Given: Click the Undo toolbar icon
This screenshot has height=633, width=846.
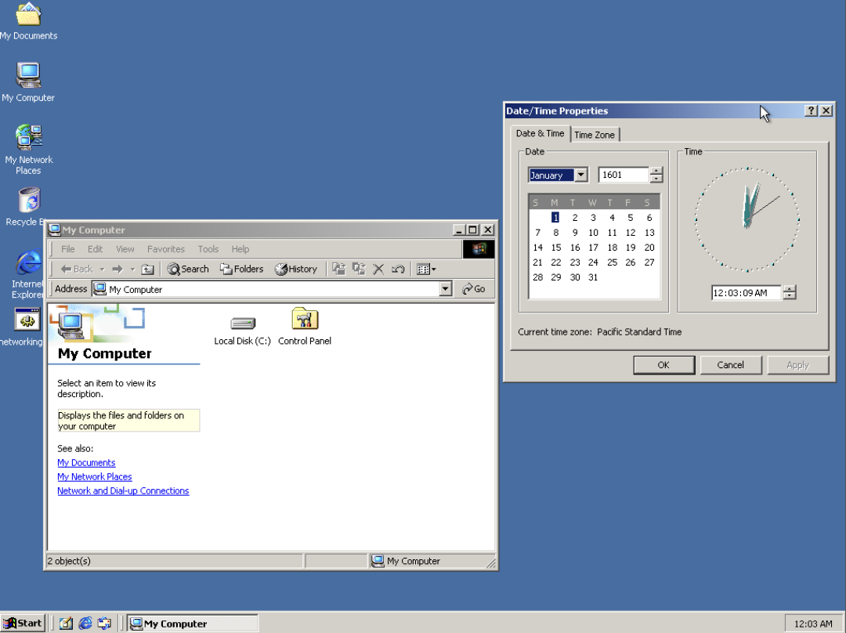Looking at the screenshot, I should click(x=398, y=269).
